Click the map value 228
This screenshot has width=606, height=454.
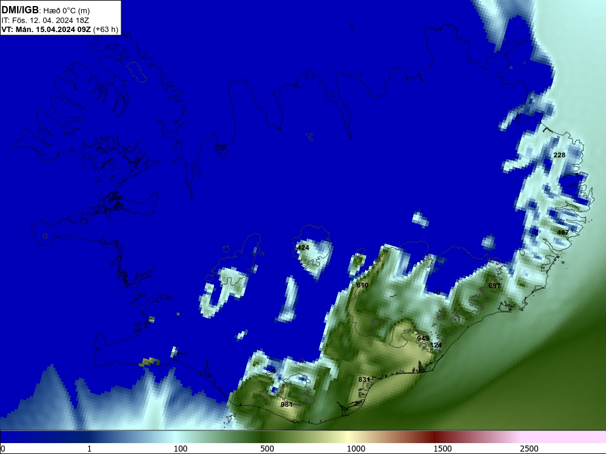coord(559,155)
